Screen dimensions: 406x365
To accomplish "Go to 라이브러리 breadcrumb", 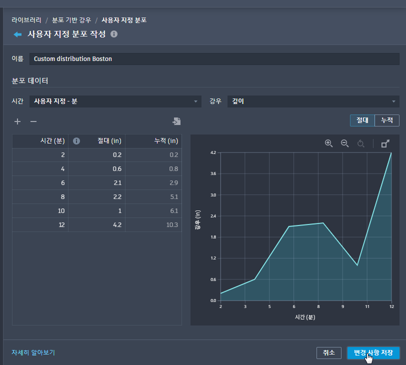I will pyautogui.click(x=26, y=20).
